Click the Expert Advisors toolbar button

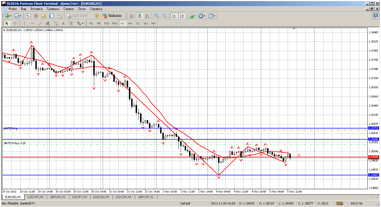pos(112,16)
